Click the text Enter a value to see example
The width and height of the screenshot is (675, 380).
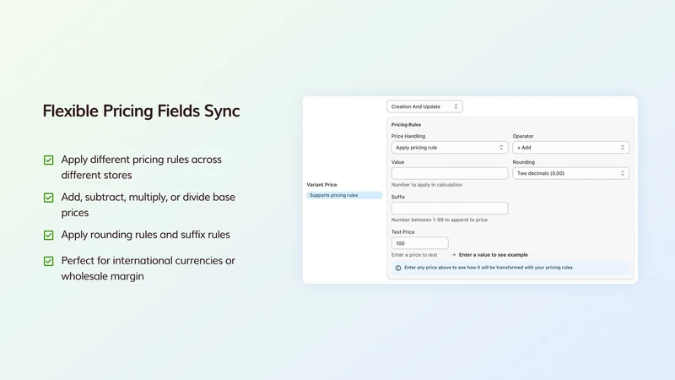click(494, 255)
